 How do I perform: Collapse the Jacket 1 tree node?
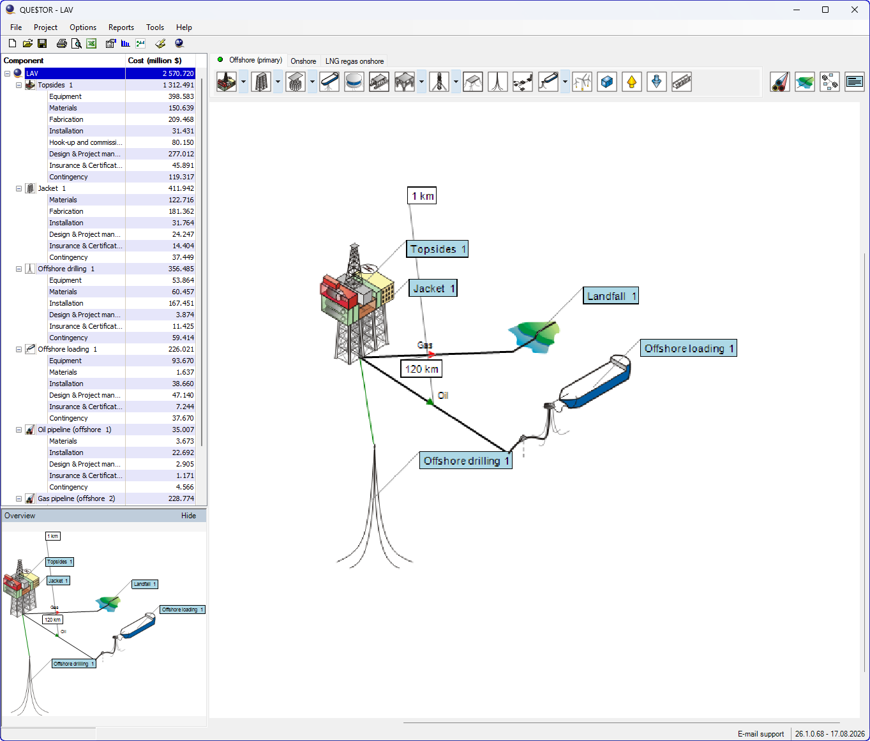[19, 188]
